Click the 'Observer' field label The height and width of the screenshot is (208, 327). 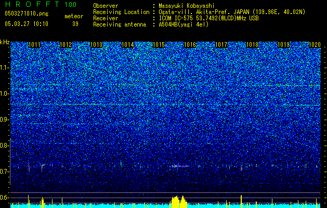click(106, 6)
